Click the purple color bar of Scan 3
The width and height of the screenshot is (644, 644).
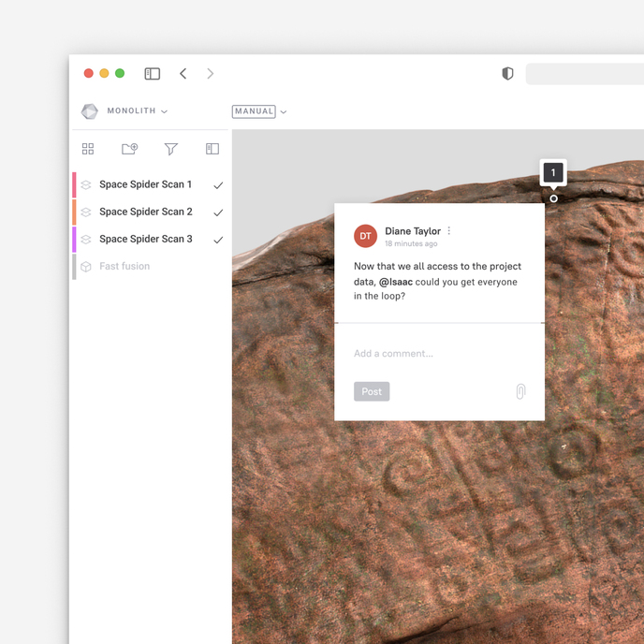(74, 239)
